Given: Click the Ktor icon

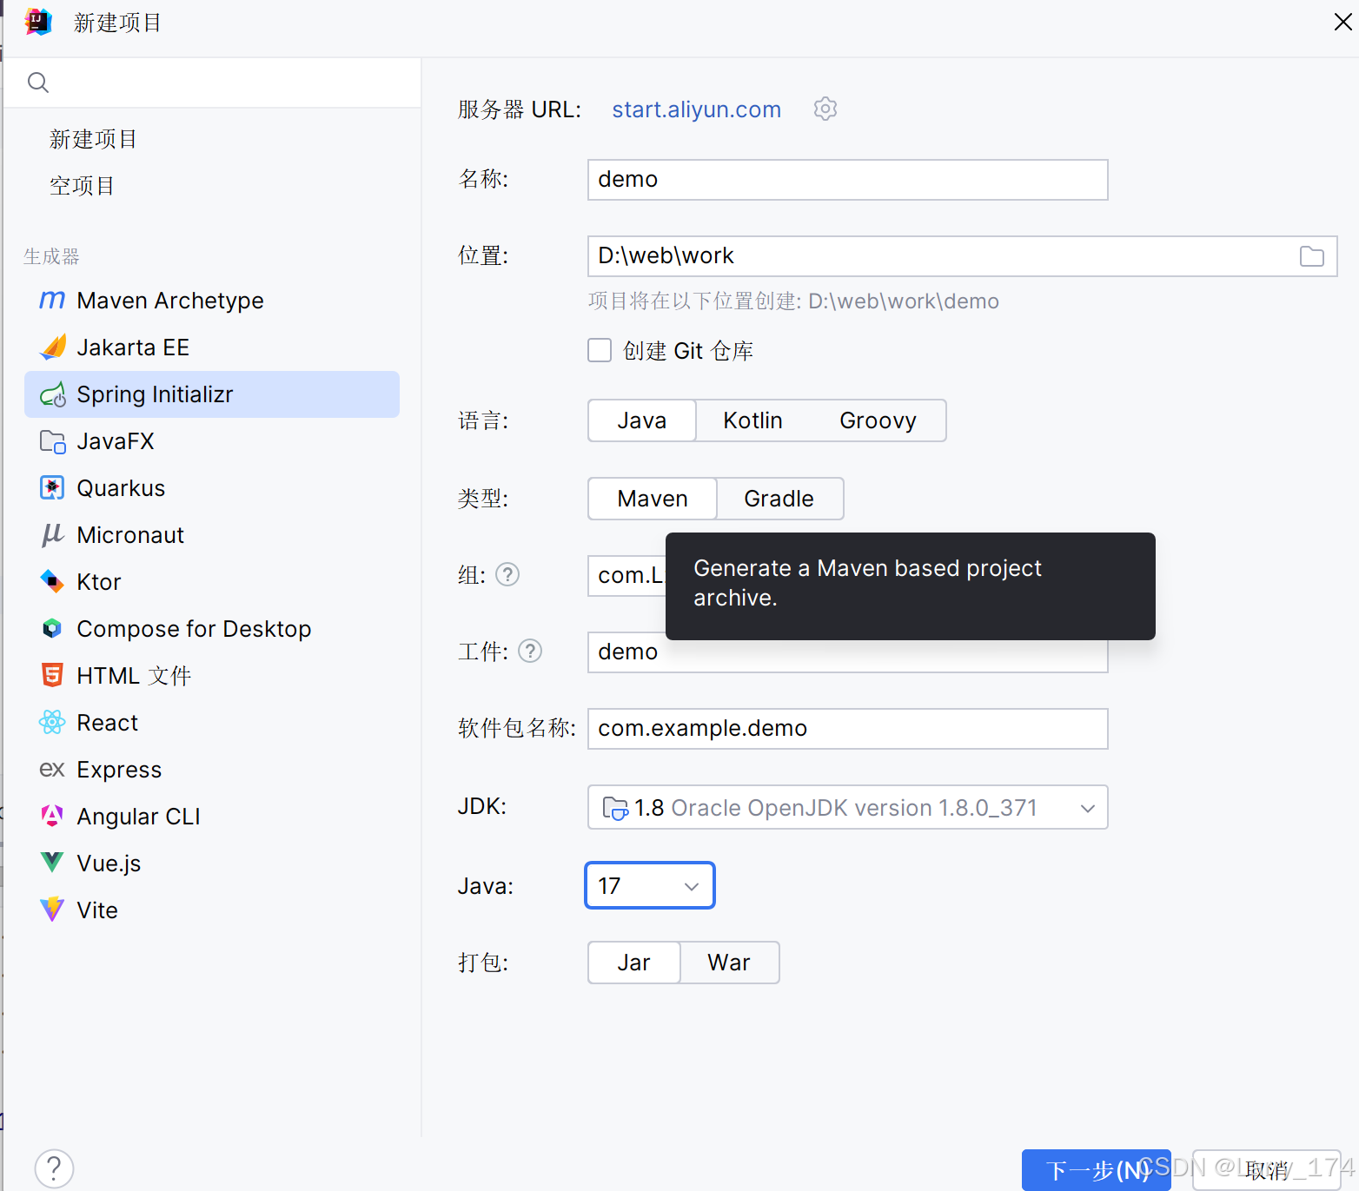Looking at the screenshot, I should click(x=52, y=582).
